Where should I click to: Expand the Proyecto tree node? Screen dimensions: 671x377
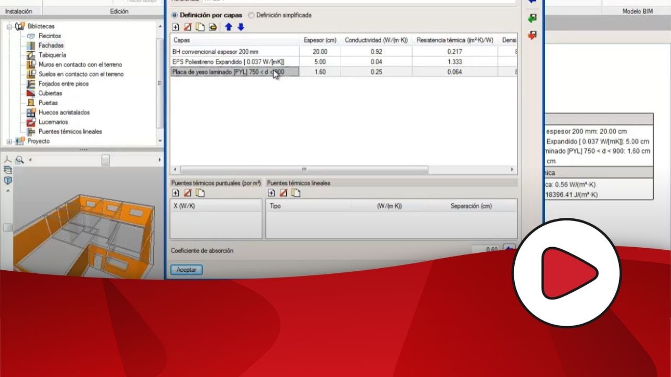click(x=9, y=141)
